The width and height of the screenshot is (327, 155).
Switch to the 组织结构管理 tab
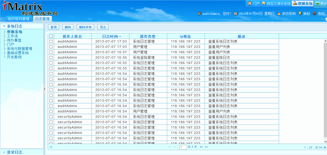click(x=18, y=19)
